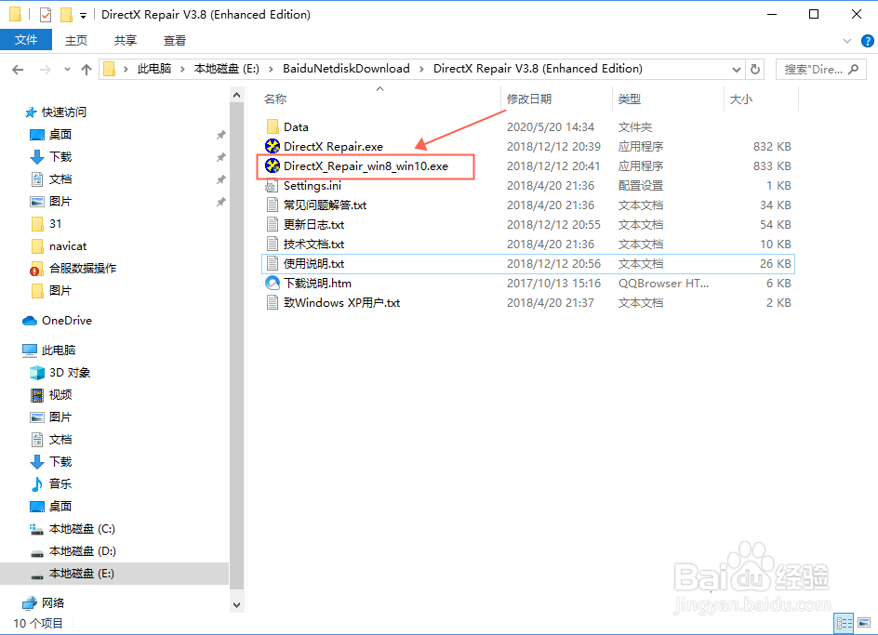Click 本地磁盘 (E:) in address breadcrumb
Screen dimensions: 878x635
coord(227,69)
